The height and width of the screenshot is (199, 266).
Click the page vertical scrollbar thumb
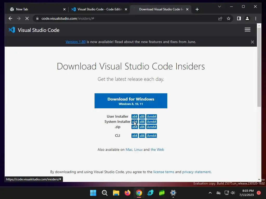tap(259, 67)
